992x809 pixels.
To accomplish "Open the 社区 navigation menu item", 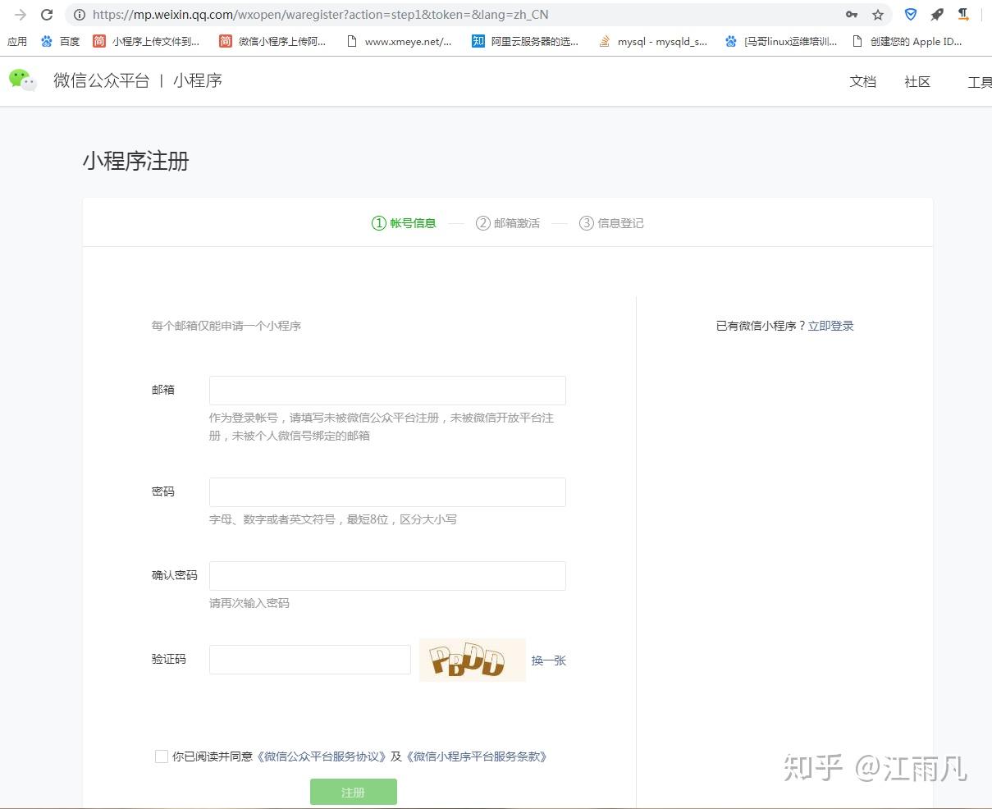I will click(x=917, y=81).
